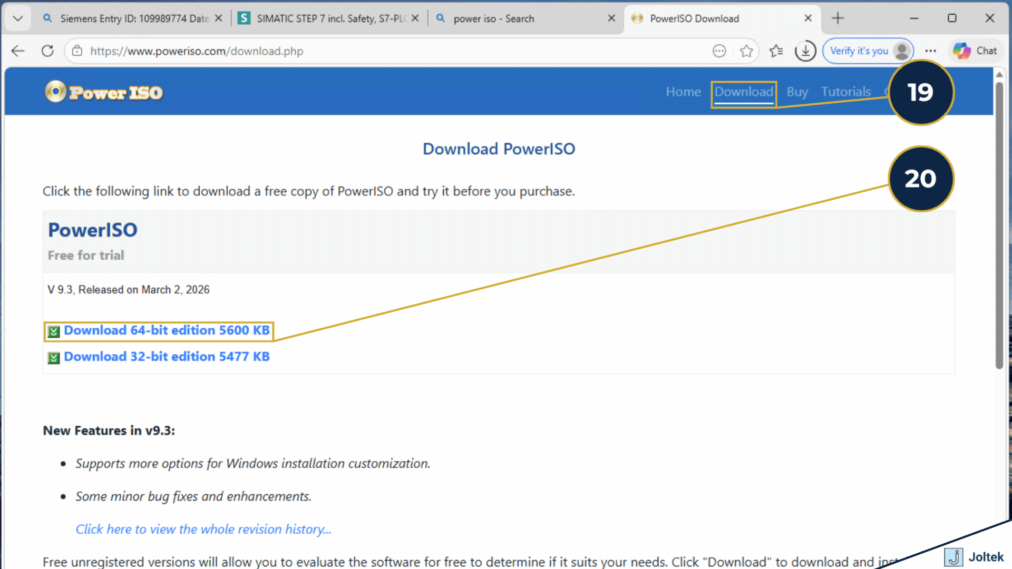Select Tutorials in the navigation menu
This screenshot has height=569, width=1012.
click(845, 92)
